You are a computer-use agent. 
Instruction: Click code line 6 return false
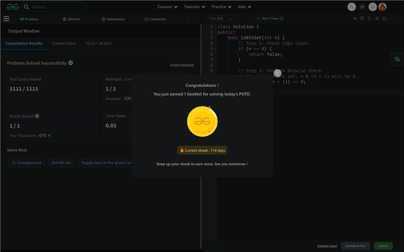coord(265,54)
